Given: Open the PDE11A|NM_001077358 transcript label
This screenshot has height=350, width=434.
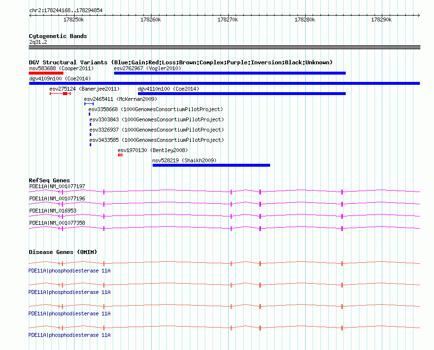Looking at the screenshot, I should pos(57,223).
